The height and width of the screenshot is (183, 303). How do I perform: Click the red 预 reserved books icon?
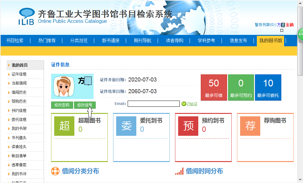click(188, 126)
